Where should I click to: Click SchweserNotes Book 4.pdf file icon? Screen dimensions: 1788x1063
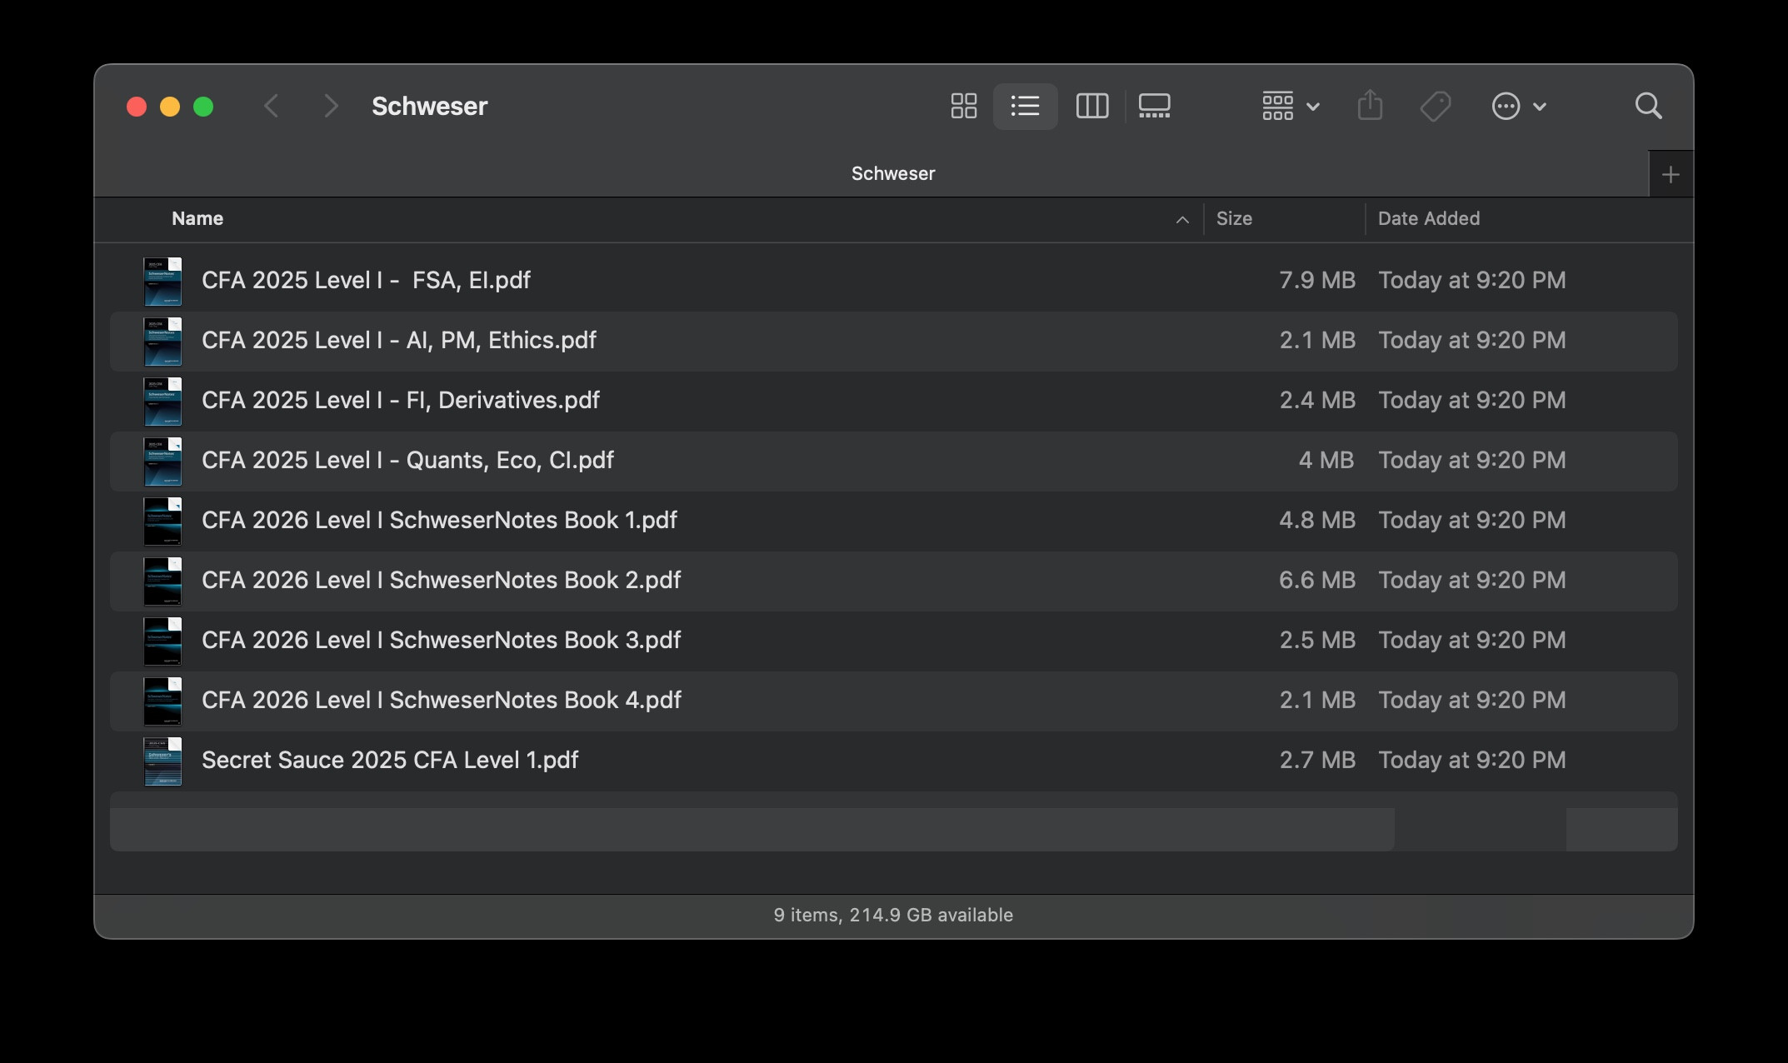click(162, 701)
